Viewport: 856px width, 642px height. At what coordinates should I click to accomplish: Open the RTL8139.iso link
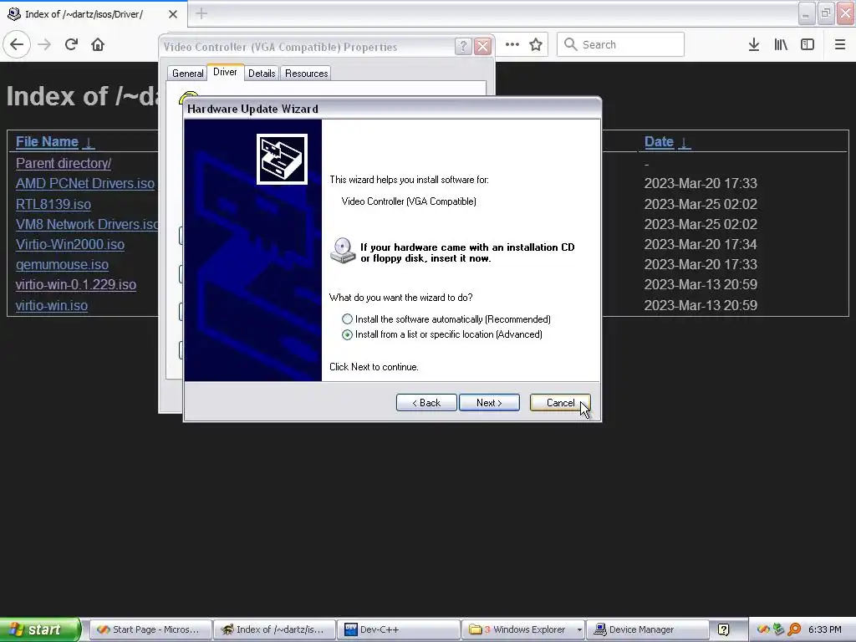click(x=53, y=204)
